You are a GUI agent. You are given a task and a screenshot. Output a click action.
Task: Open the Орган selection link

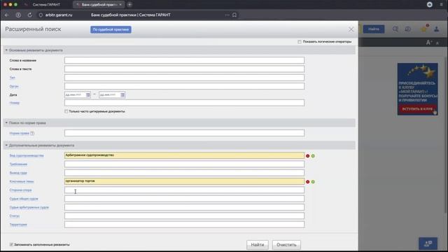[x=14, y=86]
